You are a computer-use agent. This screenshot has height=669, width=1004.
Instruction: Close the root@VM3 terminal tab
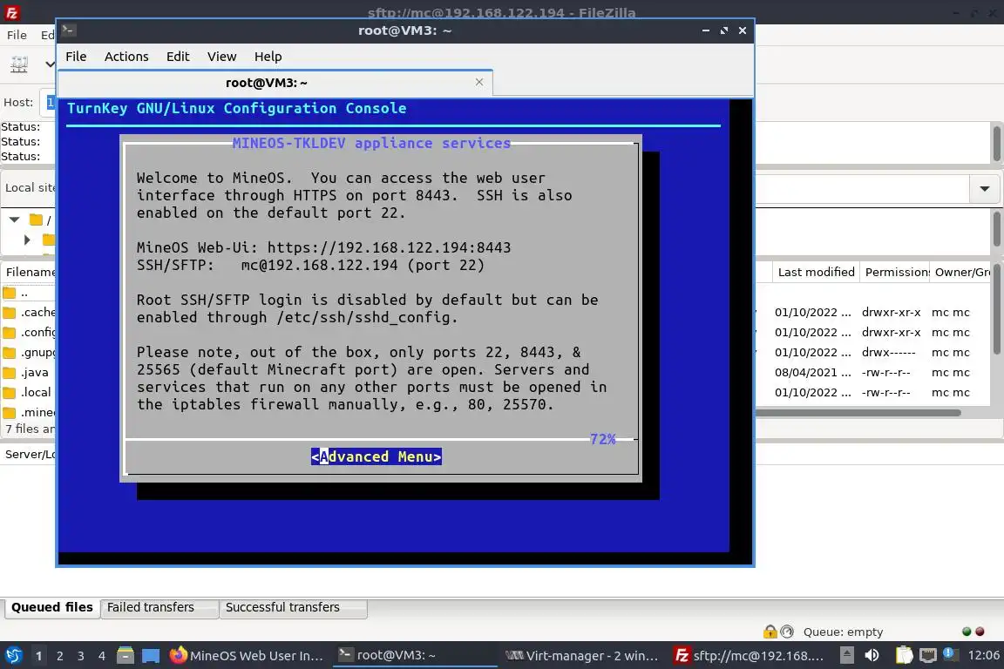point(479,82)
